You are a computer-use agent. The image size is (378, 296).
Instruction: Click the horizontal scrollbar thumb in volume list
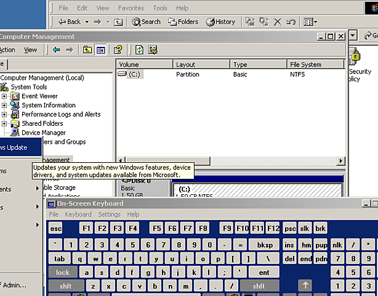coord(168,161)
